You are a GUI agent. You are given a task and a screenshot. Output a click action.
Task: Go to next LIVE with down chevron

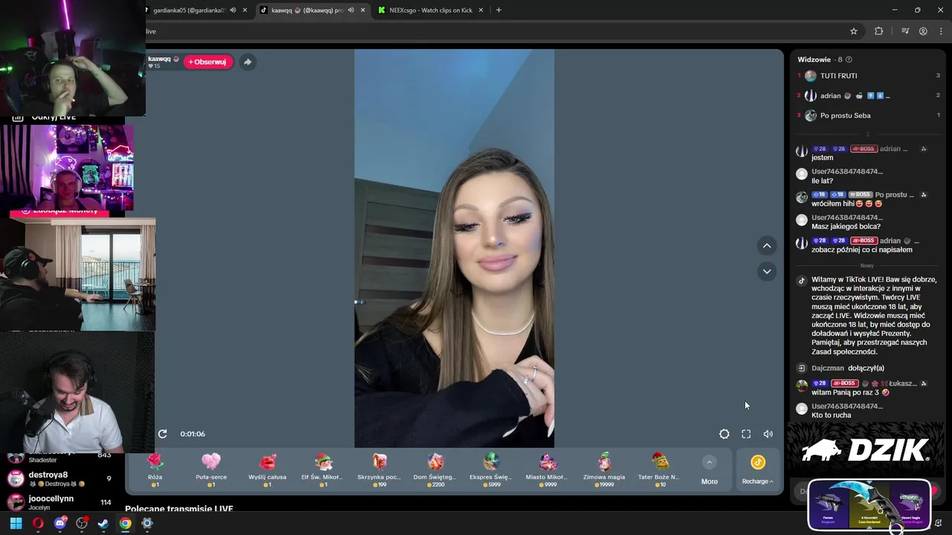tap(767, 271)
